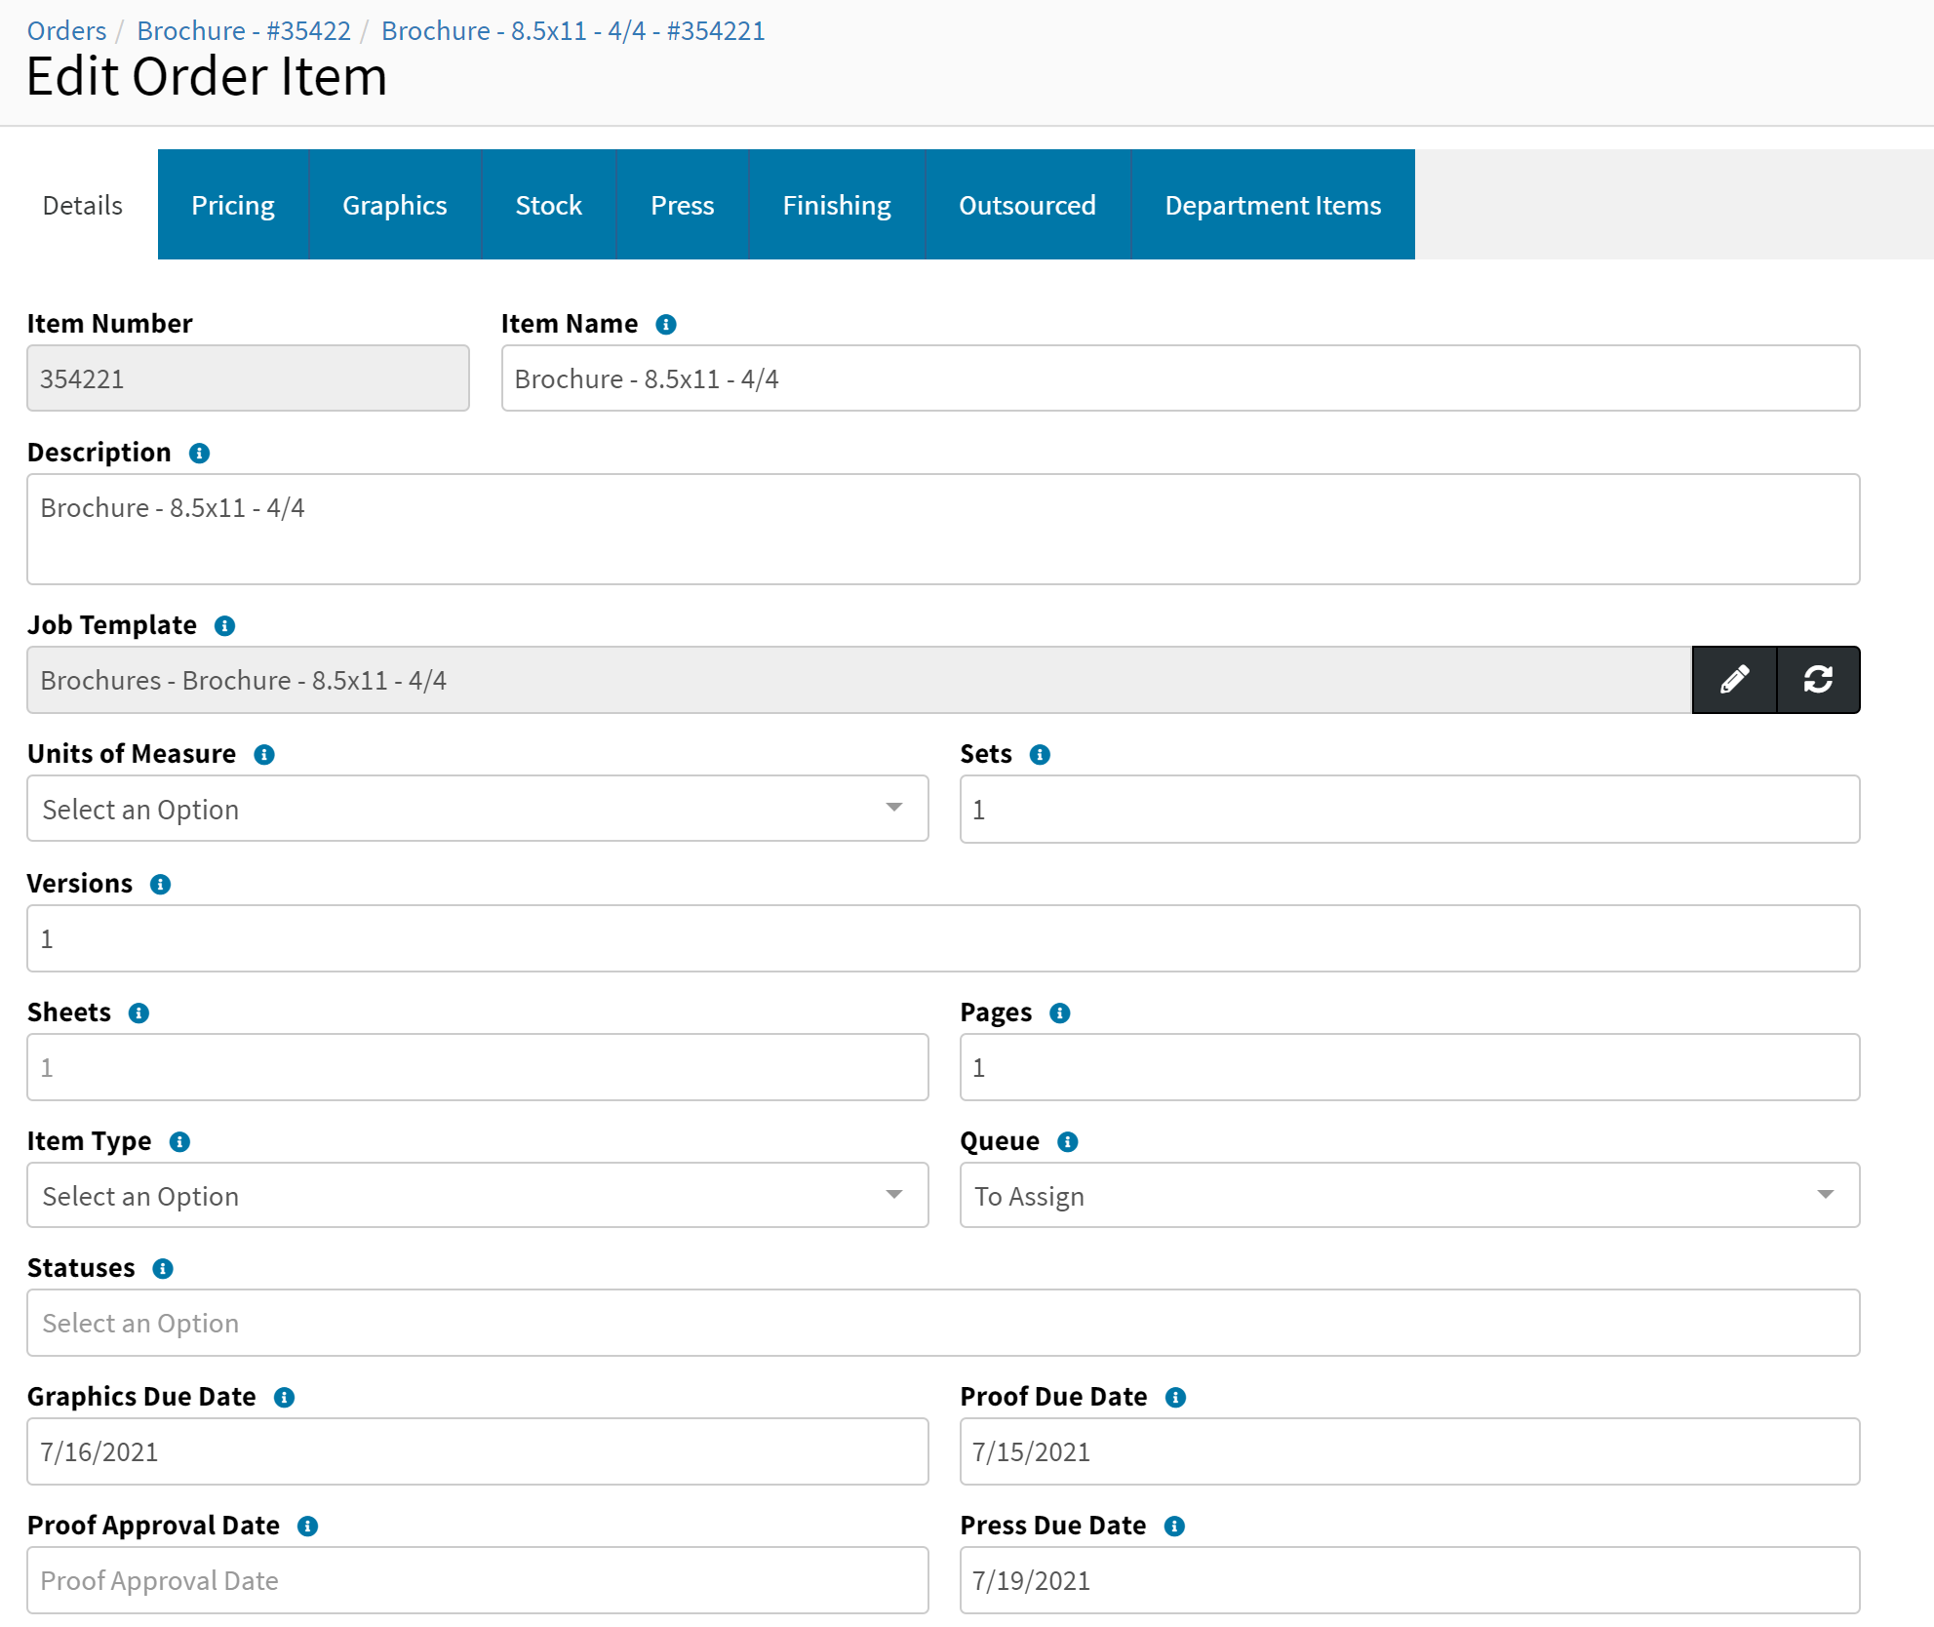The width and height of the screenshot is (1934, 1627).
Task: Click the info icon next to Units of Measure
Action: 264,755
